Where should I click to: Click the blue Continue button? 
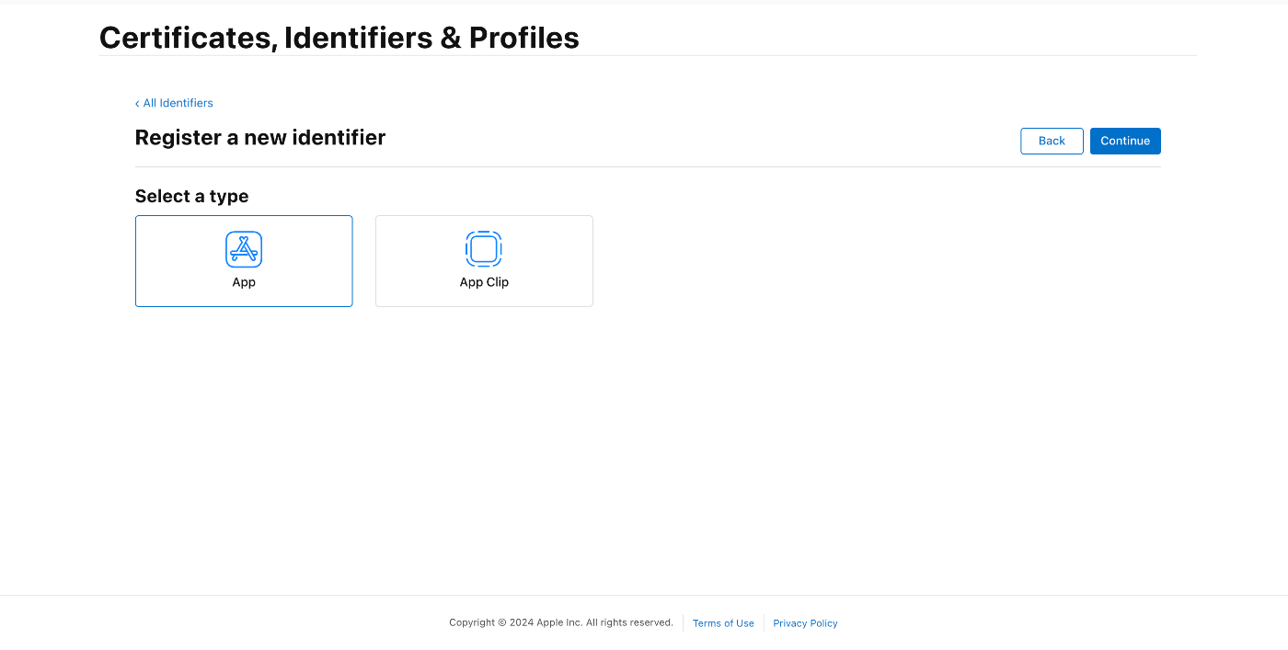point(1125,141)
